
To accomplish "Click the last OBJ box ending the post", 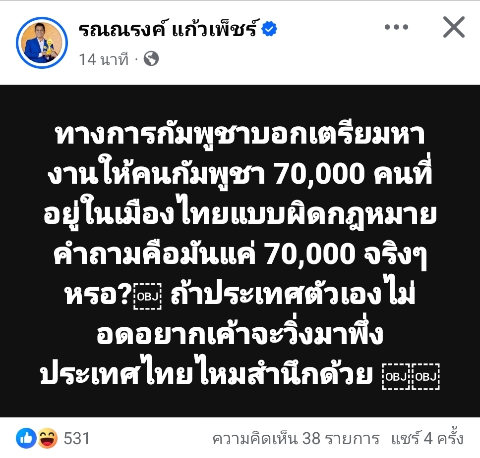I will click(x=426, y=377).
